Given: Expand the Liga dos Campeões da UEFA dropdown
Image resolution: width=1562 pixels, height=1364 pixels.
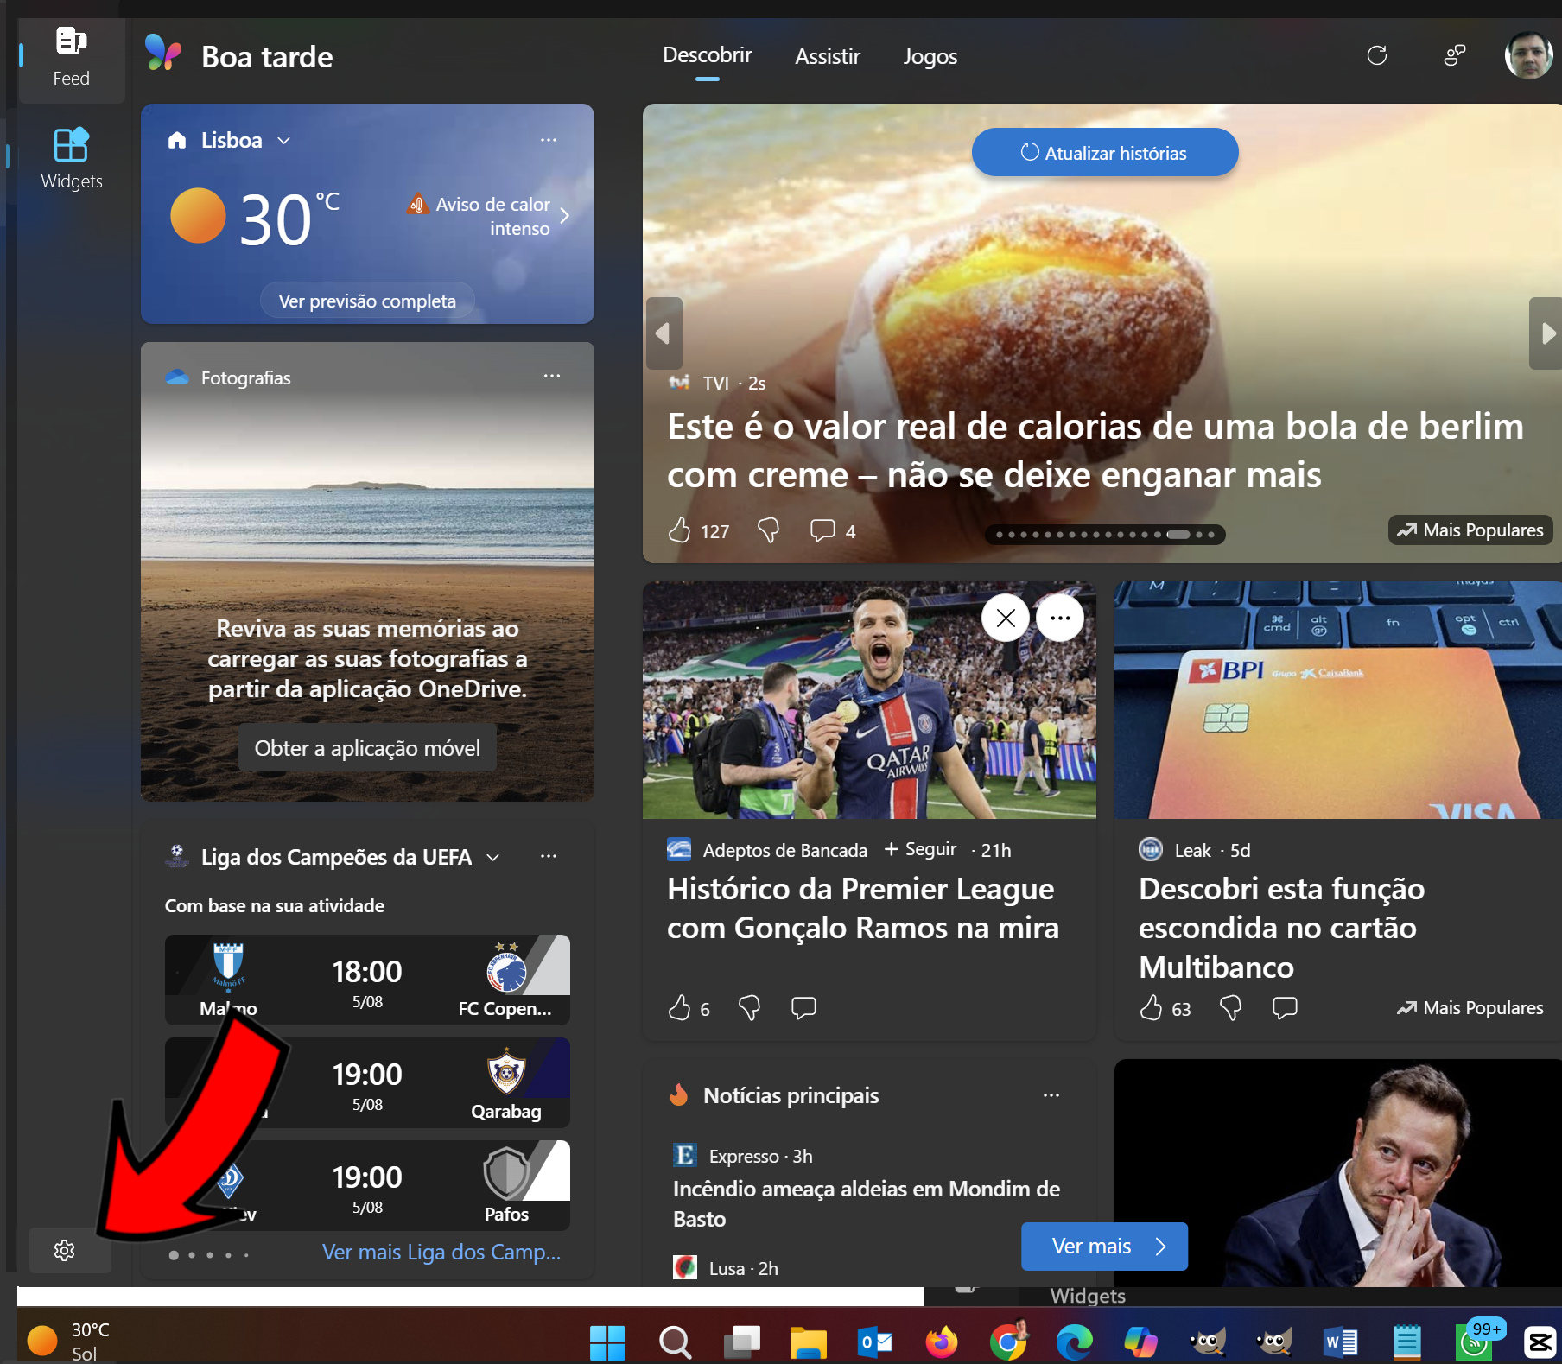Looking at the screenshot, I should [493, 857].
